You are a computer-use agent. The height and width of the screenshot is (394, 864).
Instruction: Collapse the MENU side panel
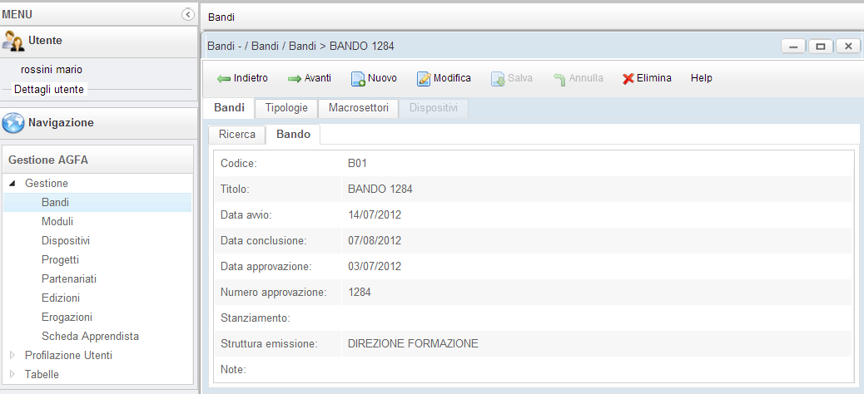188,14
